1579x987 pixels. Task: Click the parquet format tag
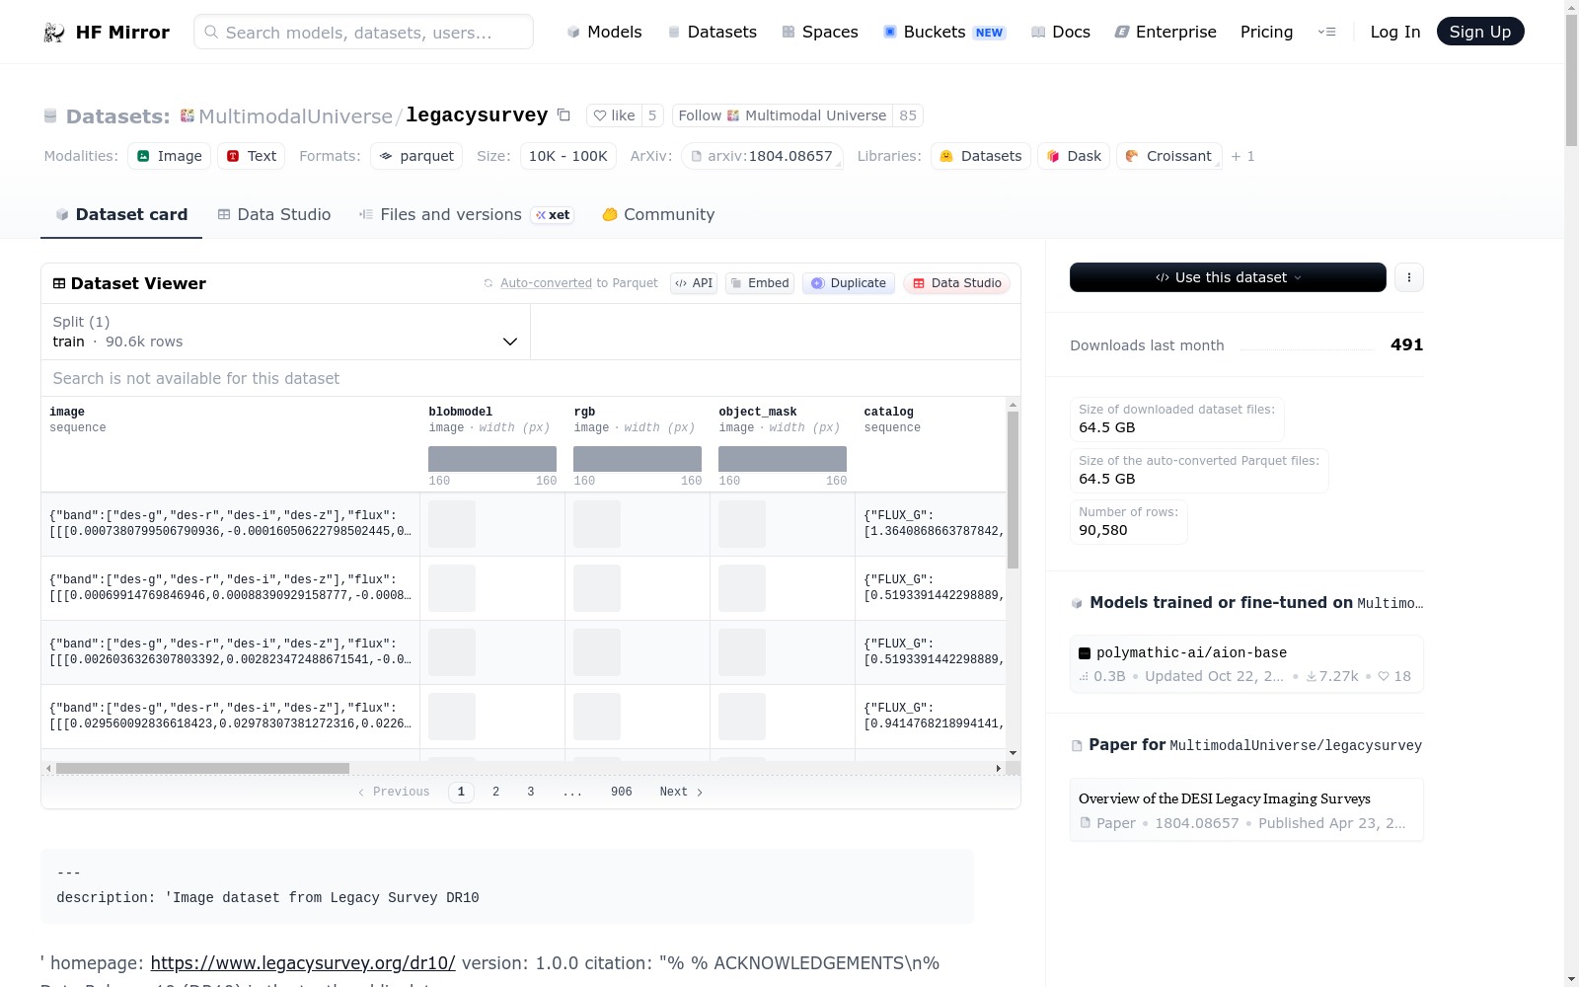coord(416,156)
